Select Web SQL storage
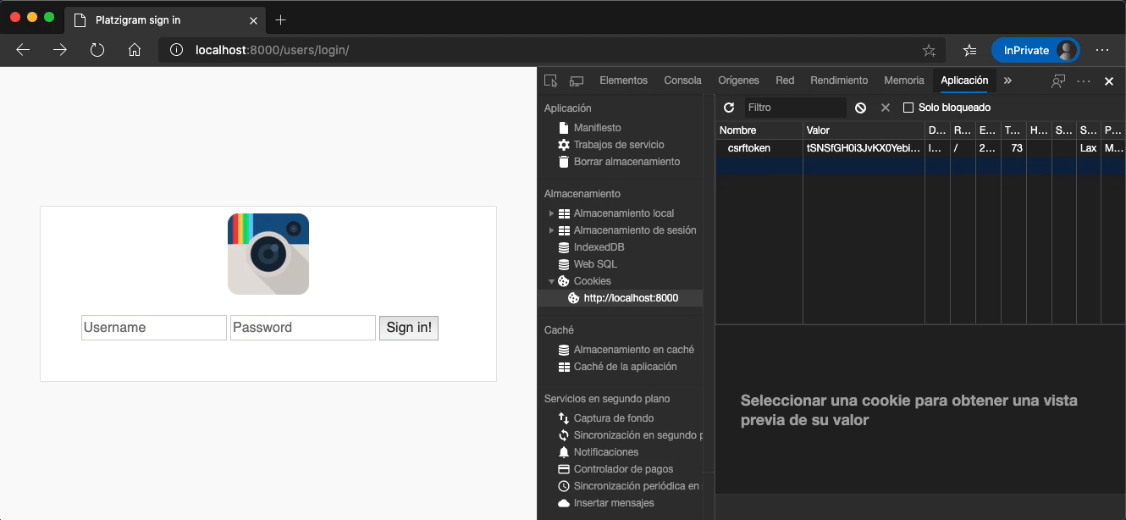 point(595,264)
